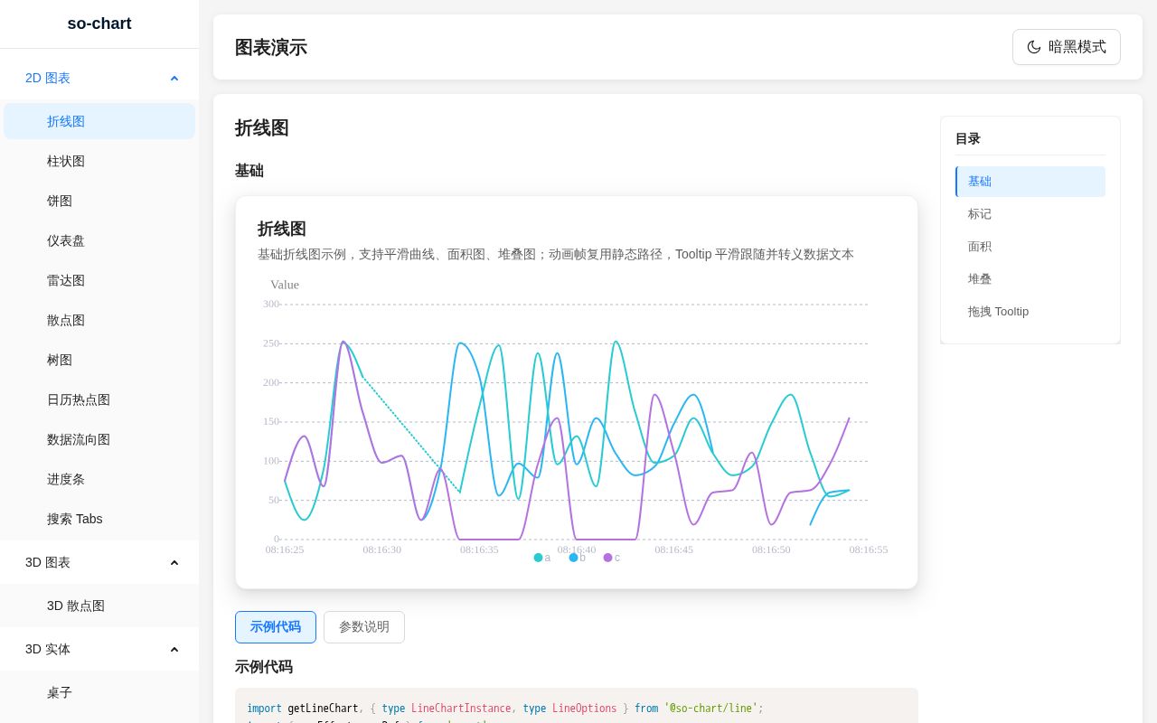Jump to 标记 section in 目录

(x=1030, y=214)
